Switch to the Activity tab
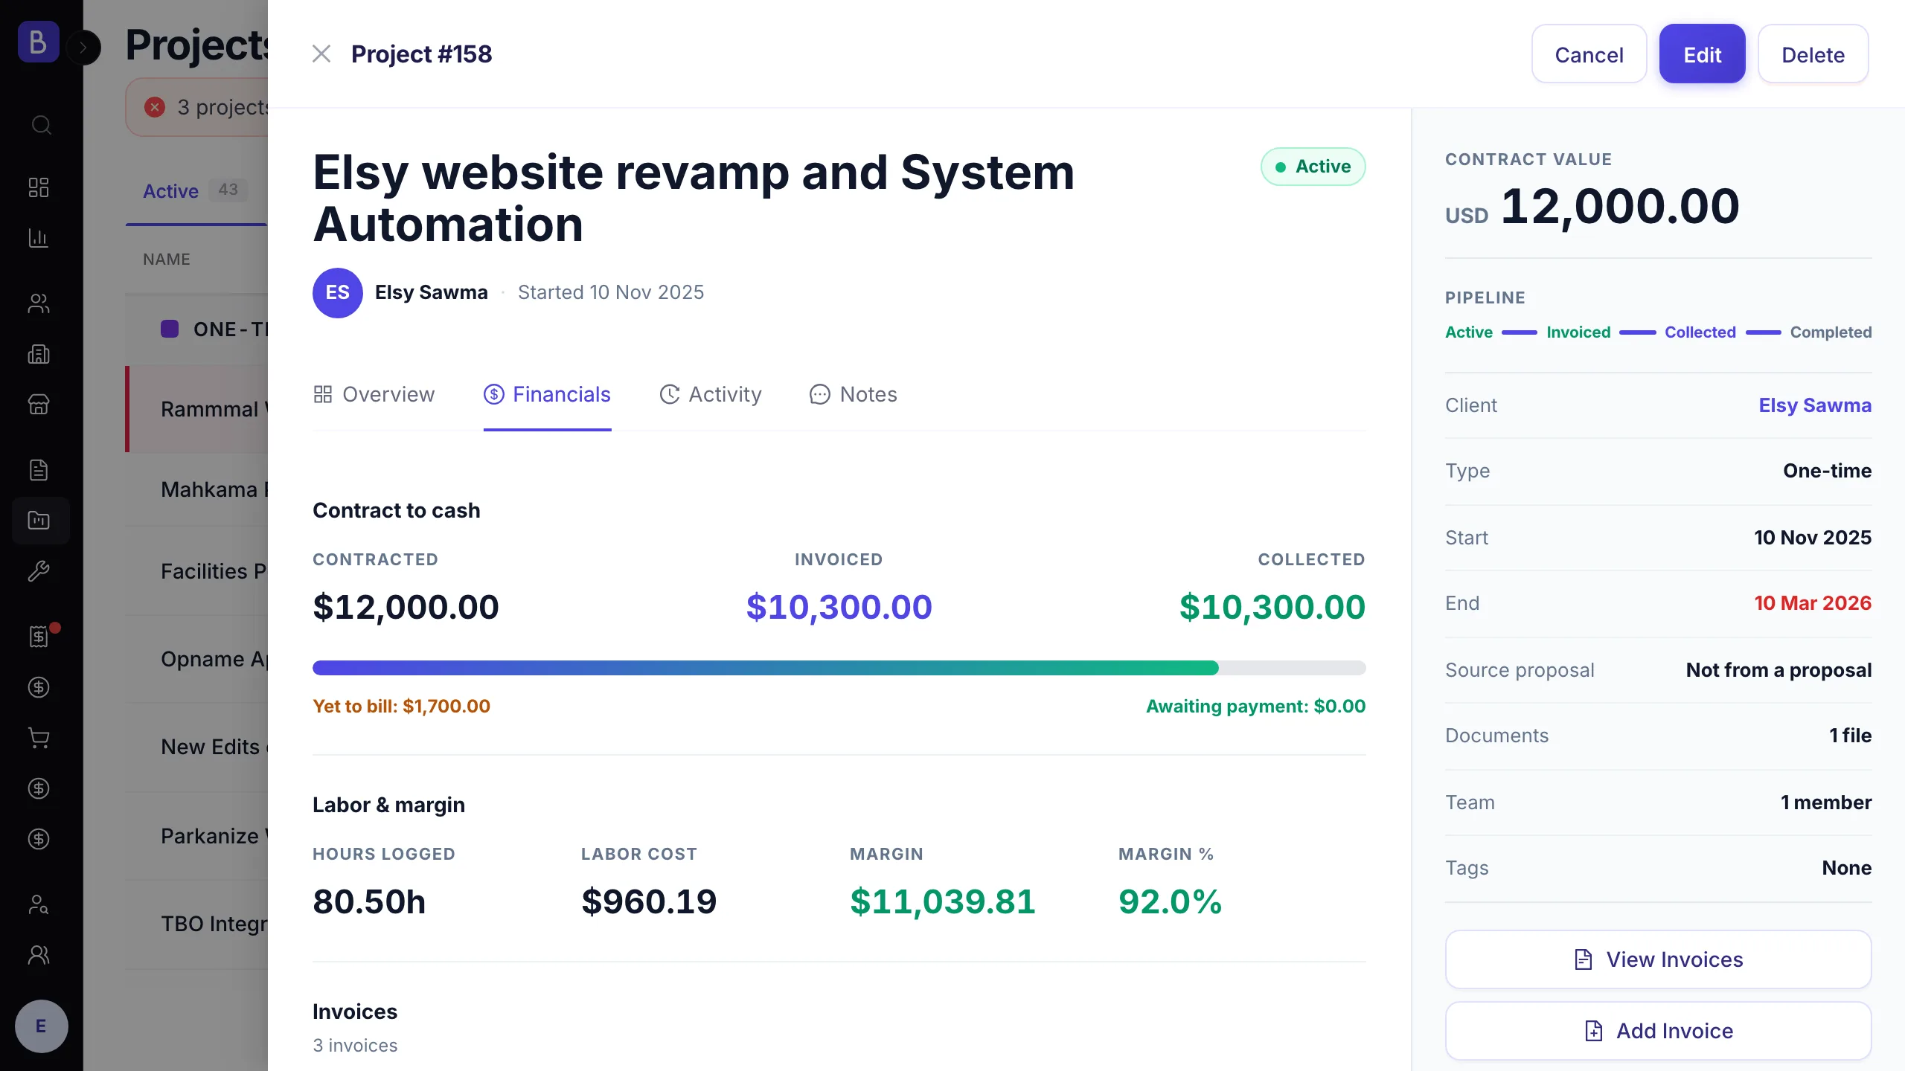The height and width of the screenshot is (1071, 1905). [x=711, y=394]
